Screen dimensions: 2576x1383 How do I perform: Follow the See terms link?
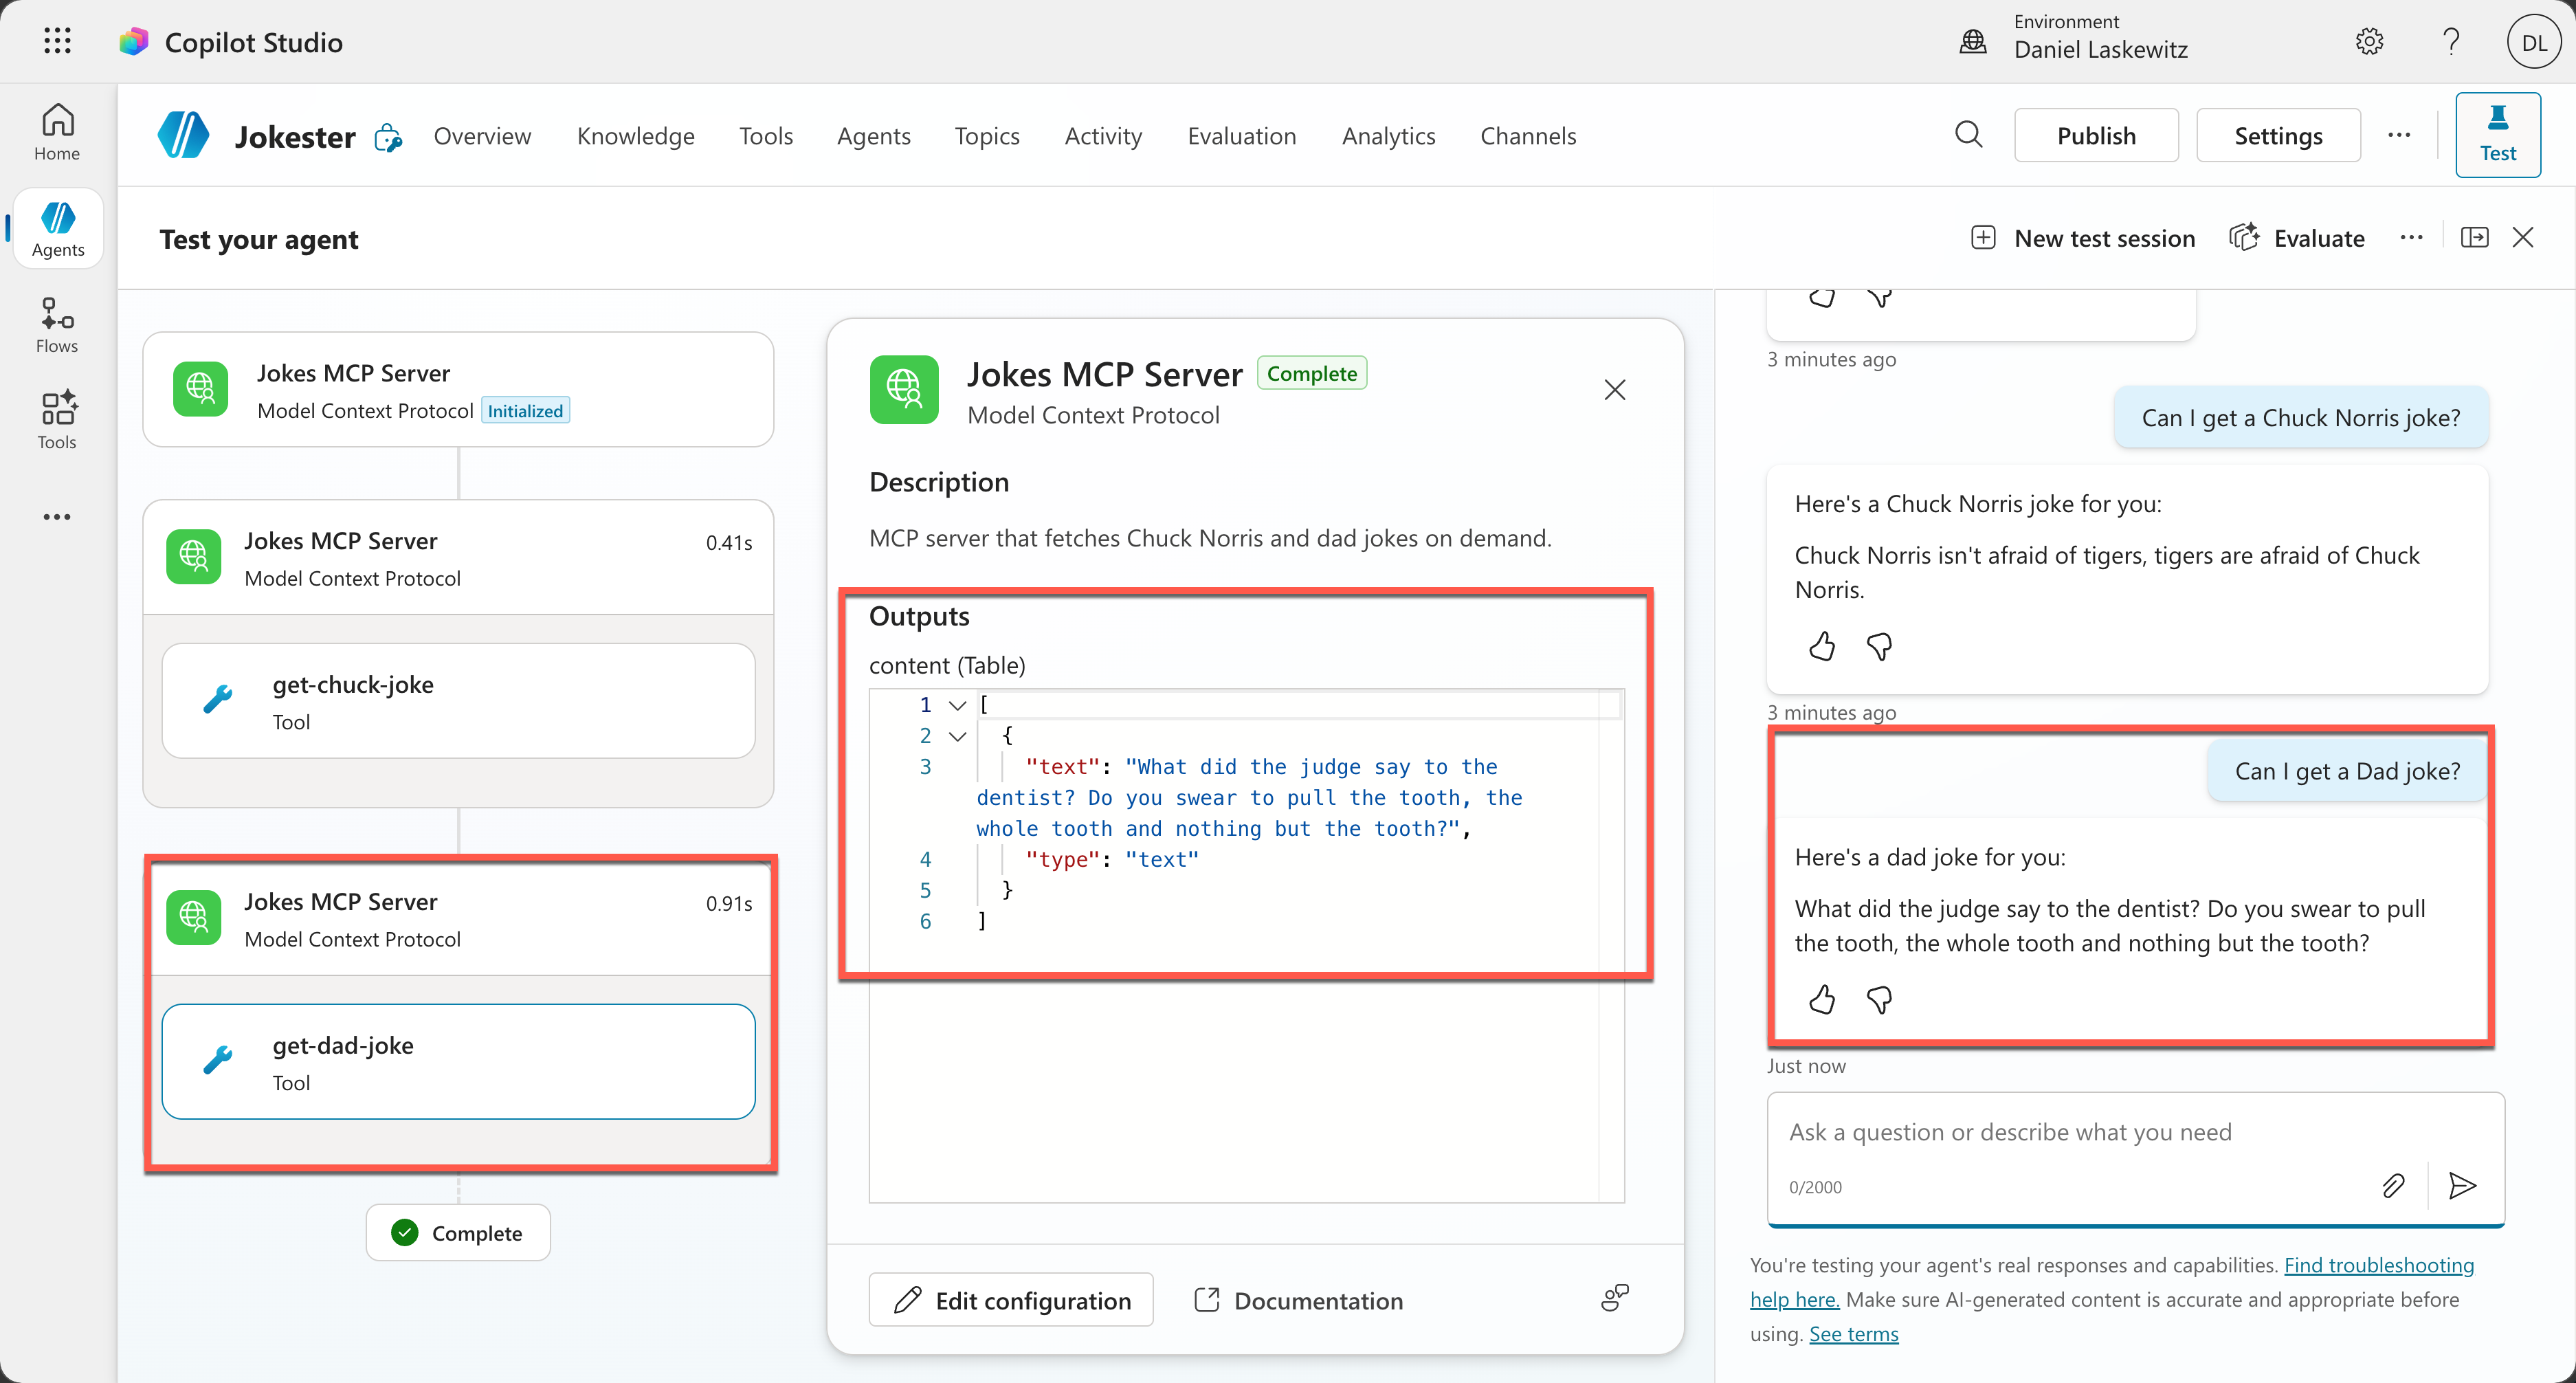click(x=1853, y=1334)
